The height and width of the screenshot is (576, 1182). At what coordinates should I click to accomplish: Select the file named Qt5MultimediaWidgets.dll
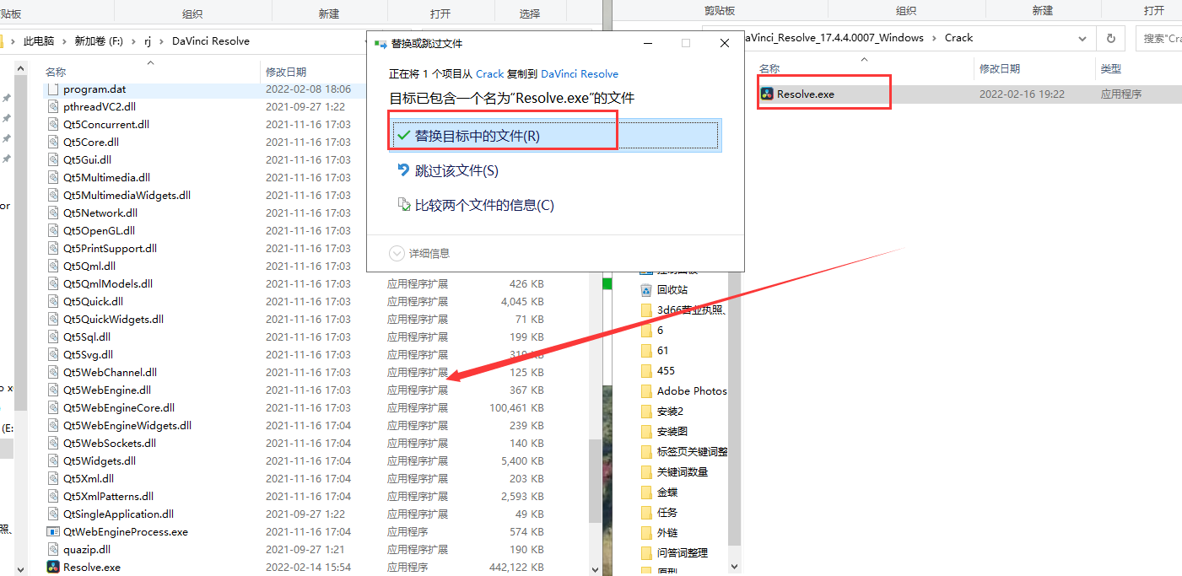pos(127,196)
